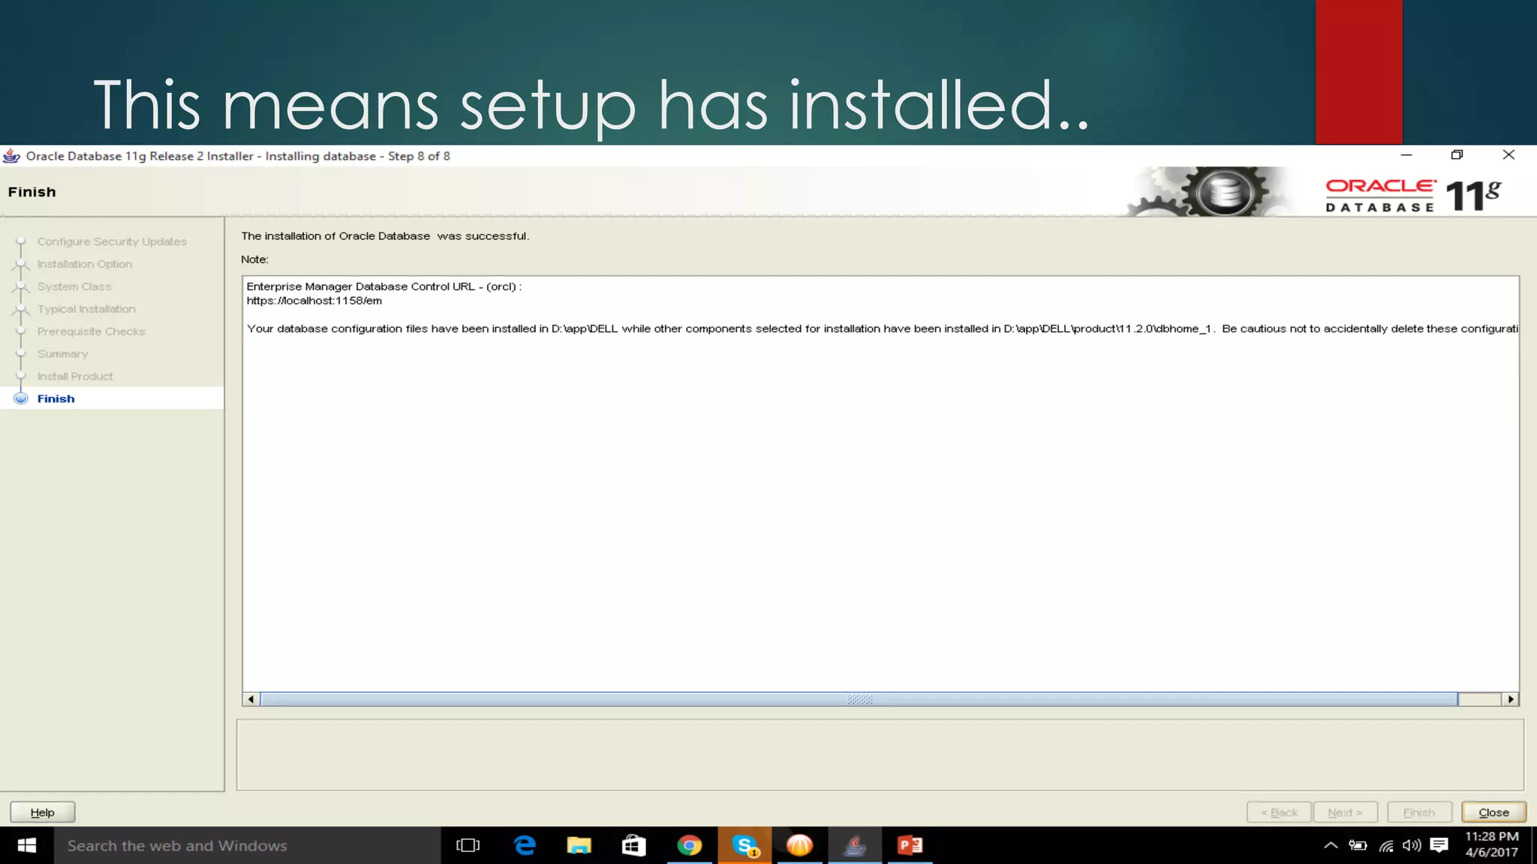
Task: Click the https://localhost:1158/em URL text
Action: 314,301
